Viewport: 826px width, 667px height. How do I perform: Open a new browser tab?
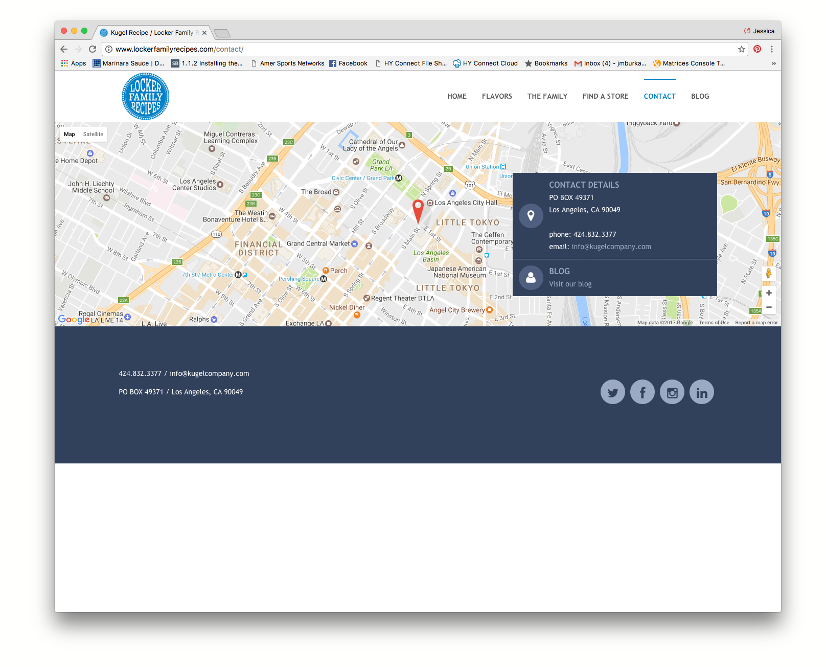(x=222, y=33)
